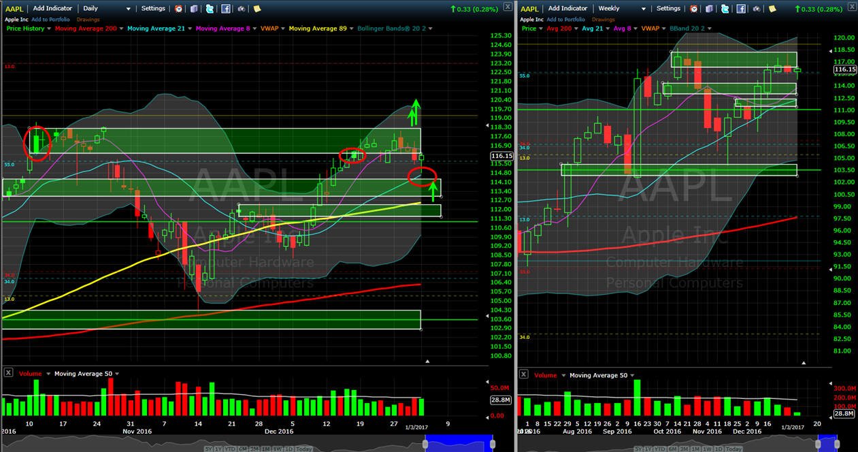Open the sticky note icon in the daily chart
The height and width of the screenshot is (452, 858).
point(257,9)
